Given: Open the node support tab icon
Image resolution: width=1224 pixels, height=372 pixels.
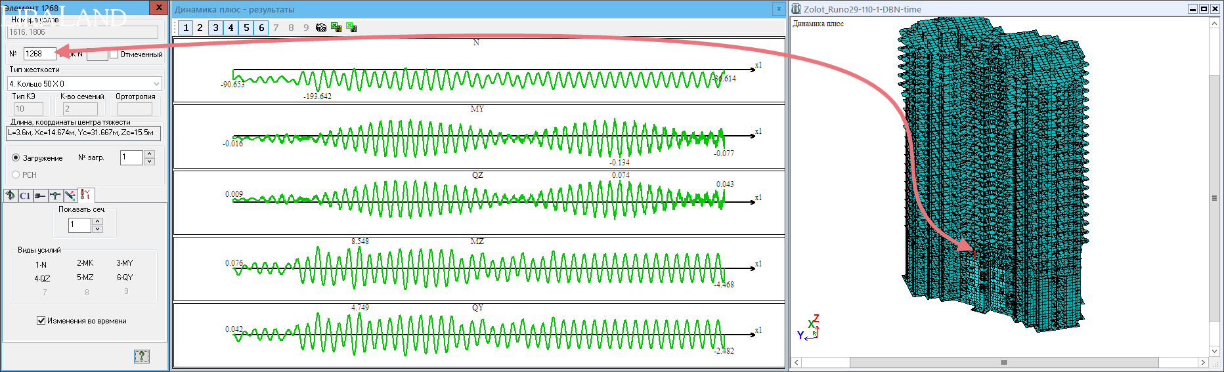Looking at the screenshot, I should tap(55, 196).
